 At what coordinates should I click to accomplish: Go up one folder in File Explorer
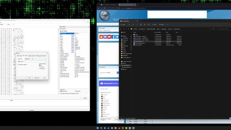[x=128, y=29]
